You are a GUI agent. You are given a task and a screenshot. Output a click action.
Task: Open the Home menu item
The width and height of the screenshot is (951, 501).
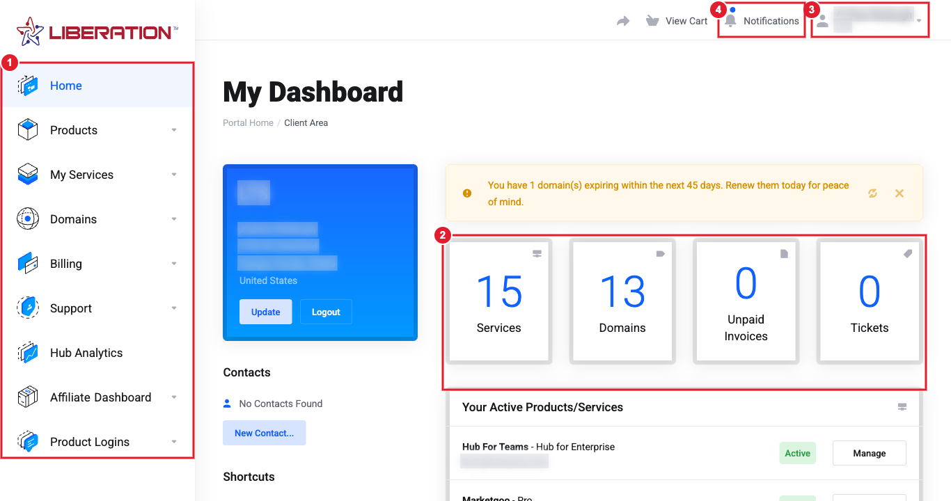pos(97,86)
